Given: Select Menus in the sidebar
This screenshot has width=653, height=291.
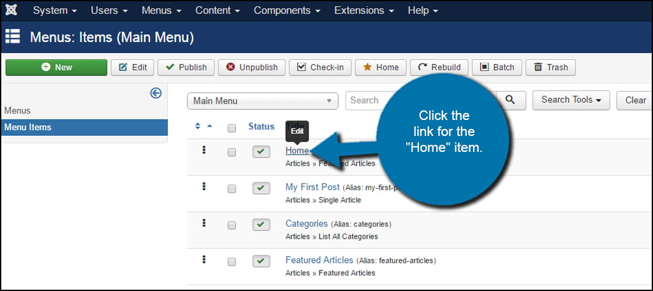Looking at the screenshot, I should (17, 111).
